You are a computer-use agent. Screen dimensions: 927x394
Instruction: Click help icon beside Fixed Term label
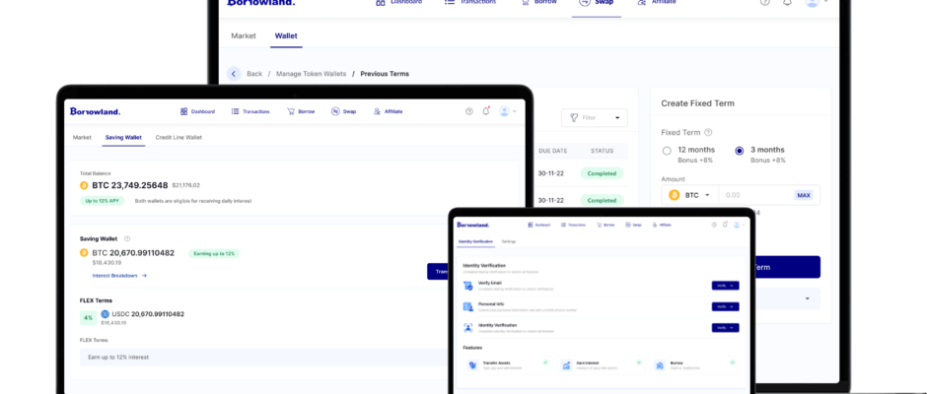coord(708,132)
